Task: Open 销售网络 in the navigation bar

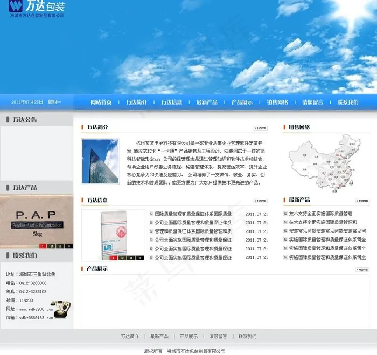Action: (277, 103)
